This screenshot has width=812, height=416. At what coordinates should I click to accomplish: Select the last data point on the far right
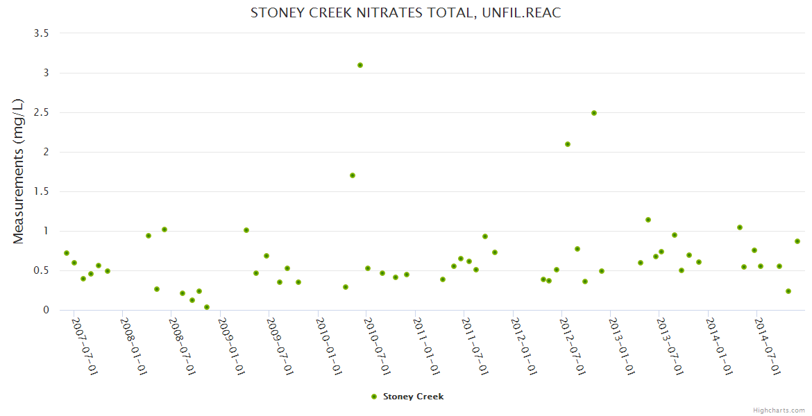click(x=797, y=241)
